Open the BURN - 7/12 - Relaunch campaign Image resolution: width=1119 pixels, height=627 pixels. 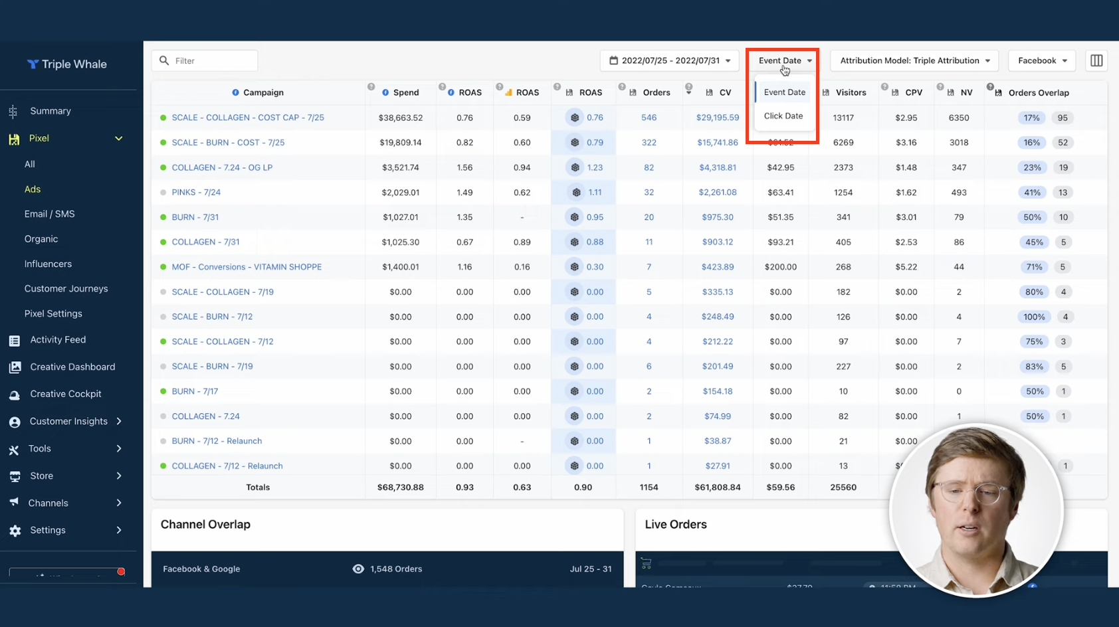click(217, 441)
